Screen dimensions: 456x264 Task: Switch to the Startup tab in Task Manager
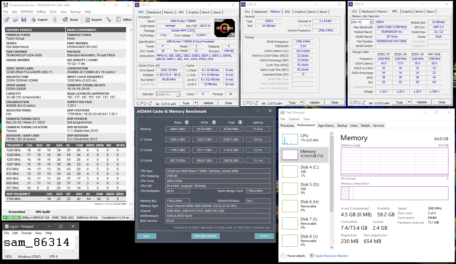342,126
